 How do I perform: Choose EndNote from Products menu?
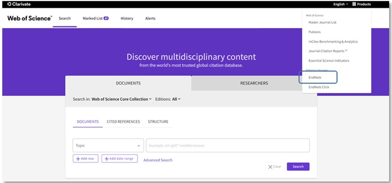pyautogui.click(x=315, y=77)
